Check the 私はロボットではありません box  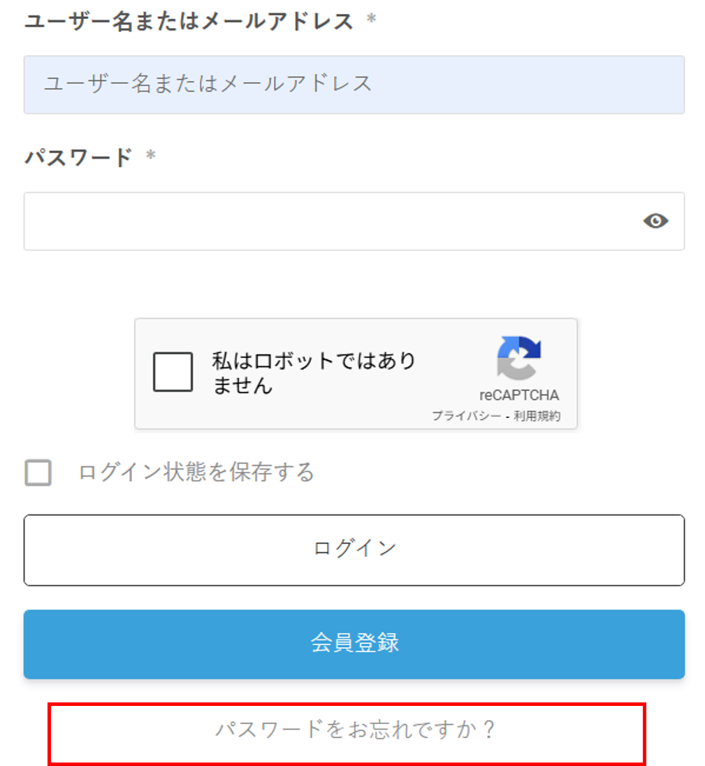tap(173, 373)
